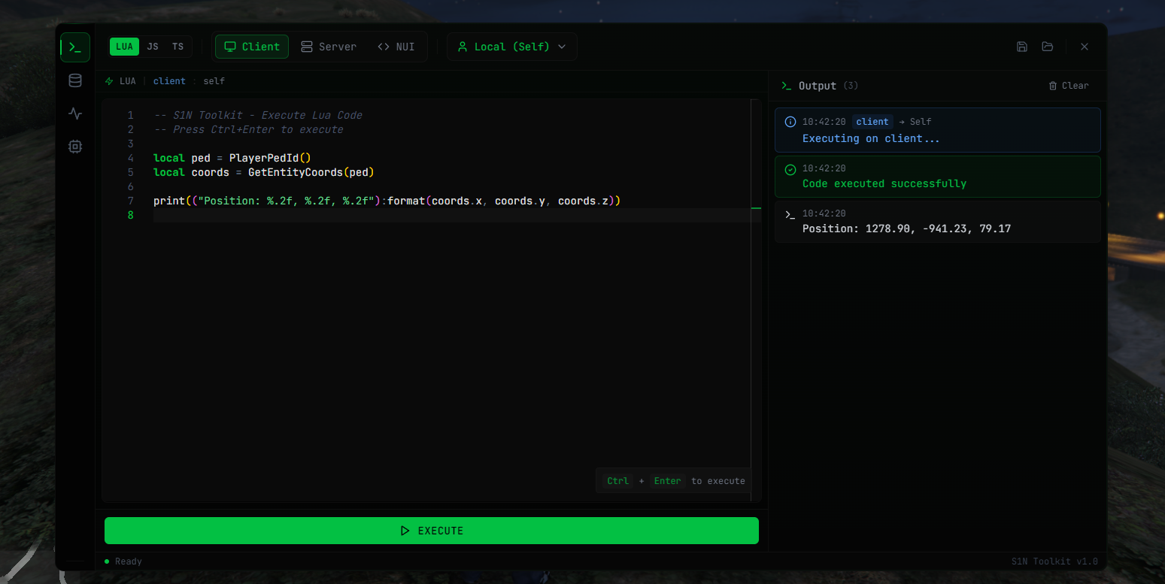Click the open folder icon

(1048, 47)
